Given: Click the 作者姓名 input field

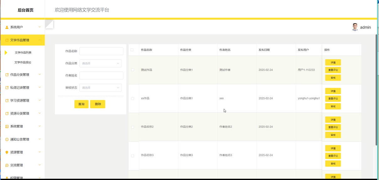Looking at the screenshot, I should pos(101,75).
